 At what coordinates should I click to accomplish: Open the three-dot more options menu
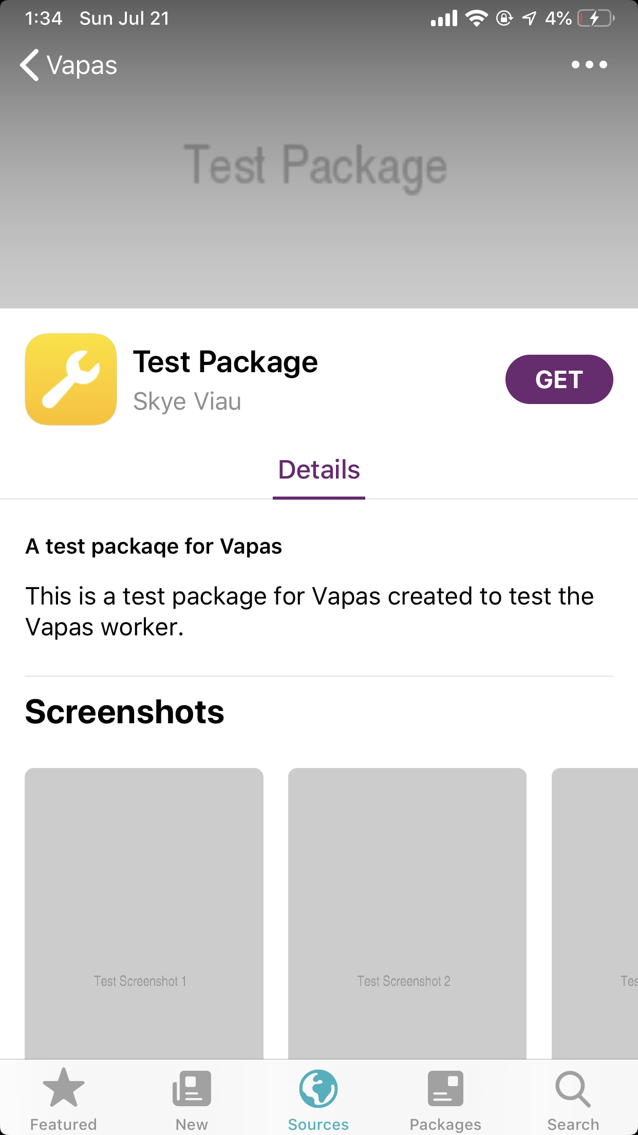[x=589, y=65]
